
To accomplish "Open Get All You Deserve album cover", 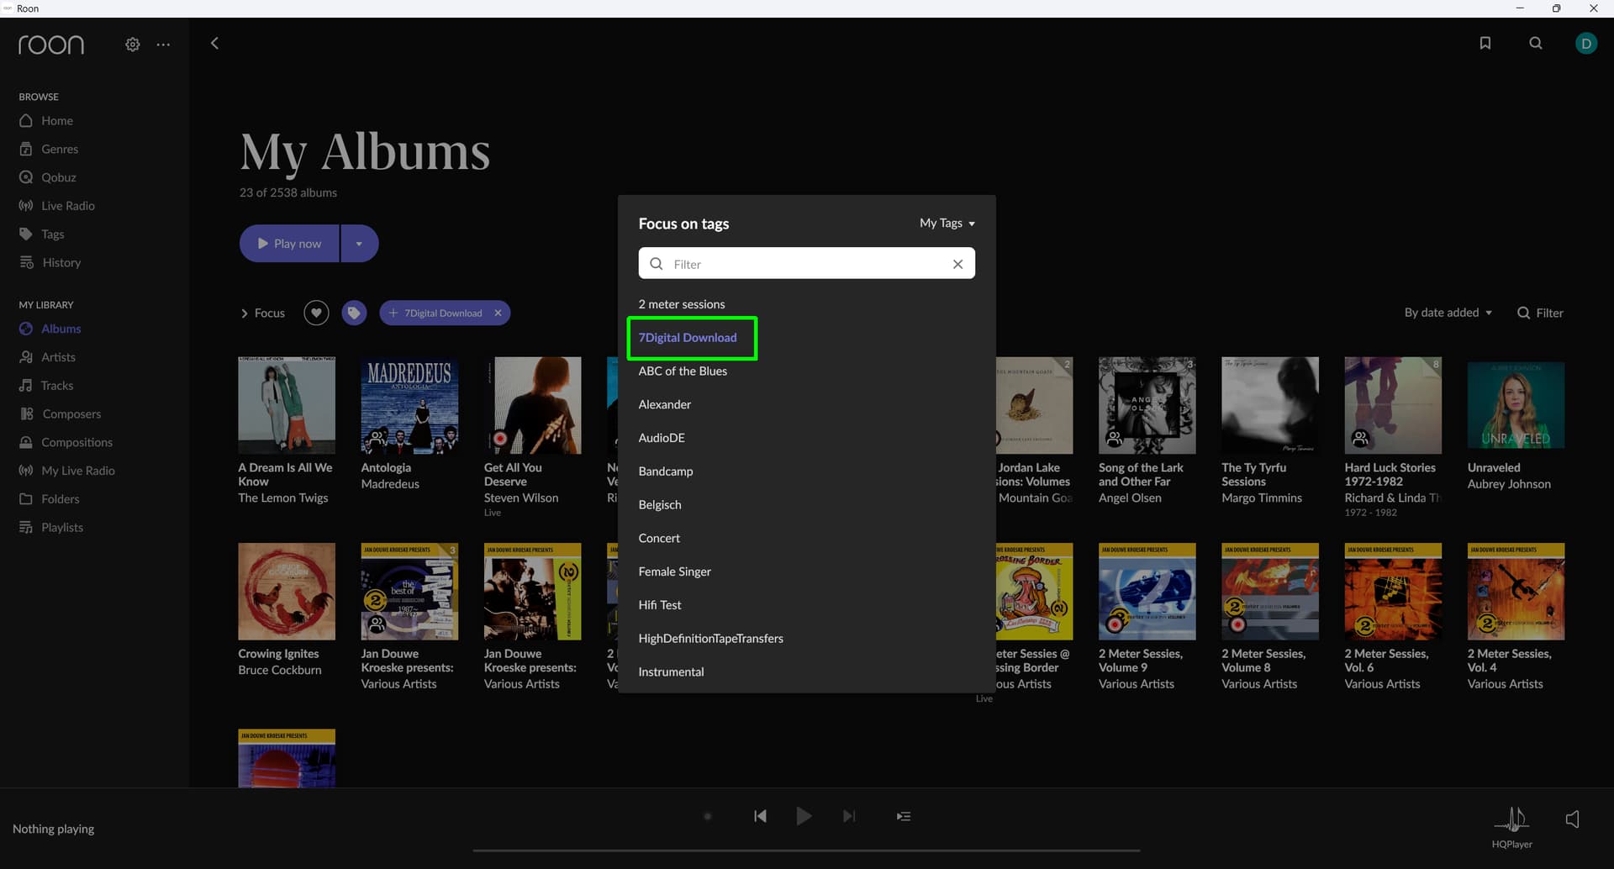I will [532, 406].
